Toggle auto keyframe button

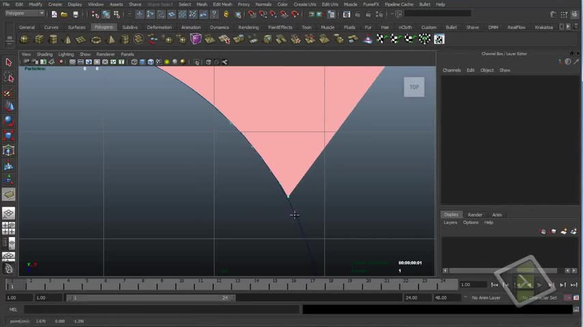coord(568,298)
